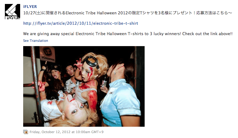Click the Japanese text mentioning 10/27
The image size is (238, 138).
[128, 13]
